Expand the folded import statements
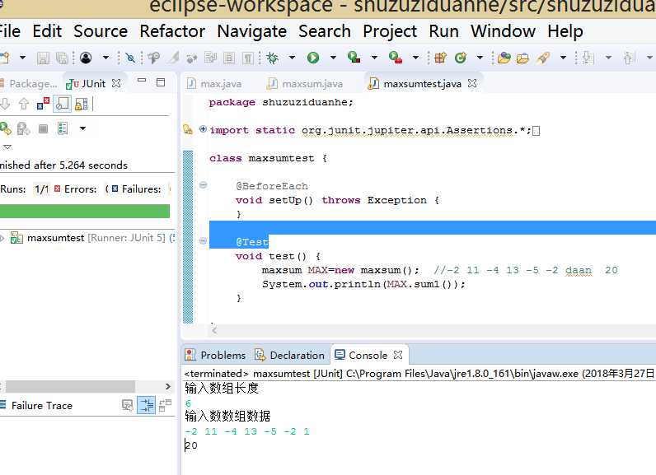 click(x=203, y=129)
